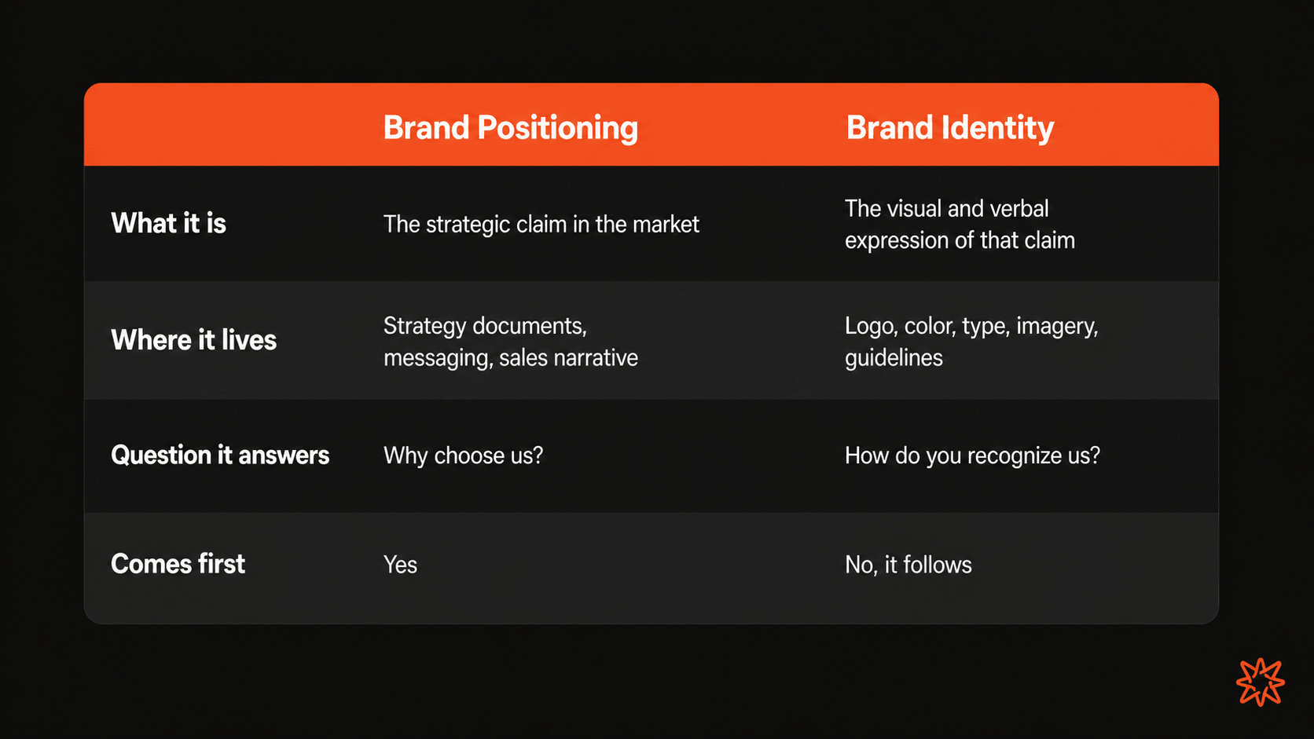
Task: Click the orange starburst logo icon
Action: click(x=1260, y=682)
